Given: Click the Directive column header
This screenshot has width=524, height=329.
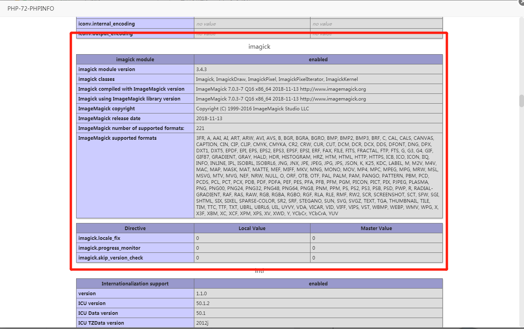Looking at the screenshot, I should (135, 228).
